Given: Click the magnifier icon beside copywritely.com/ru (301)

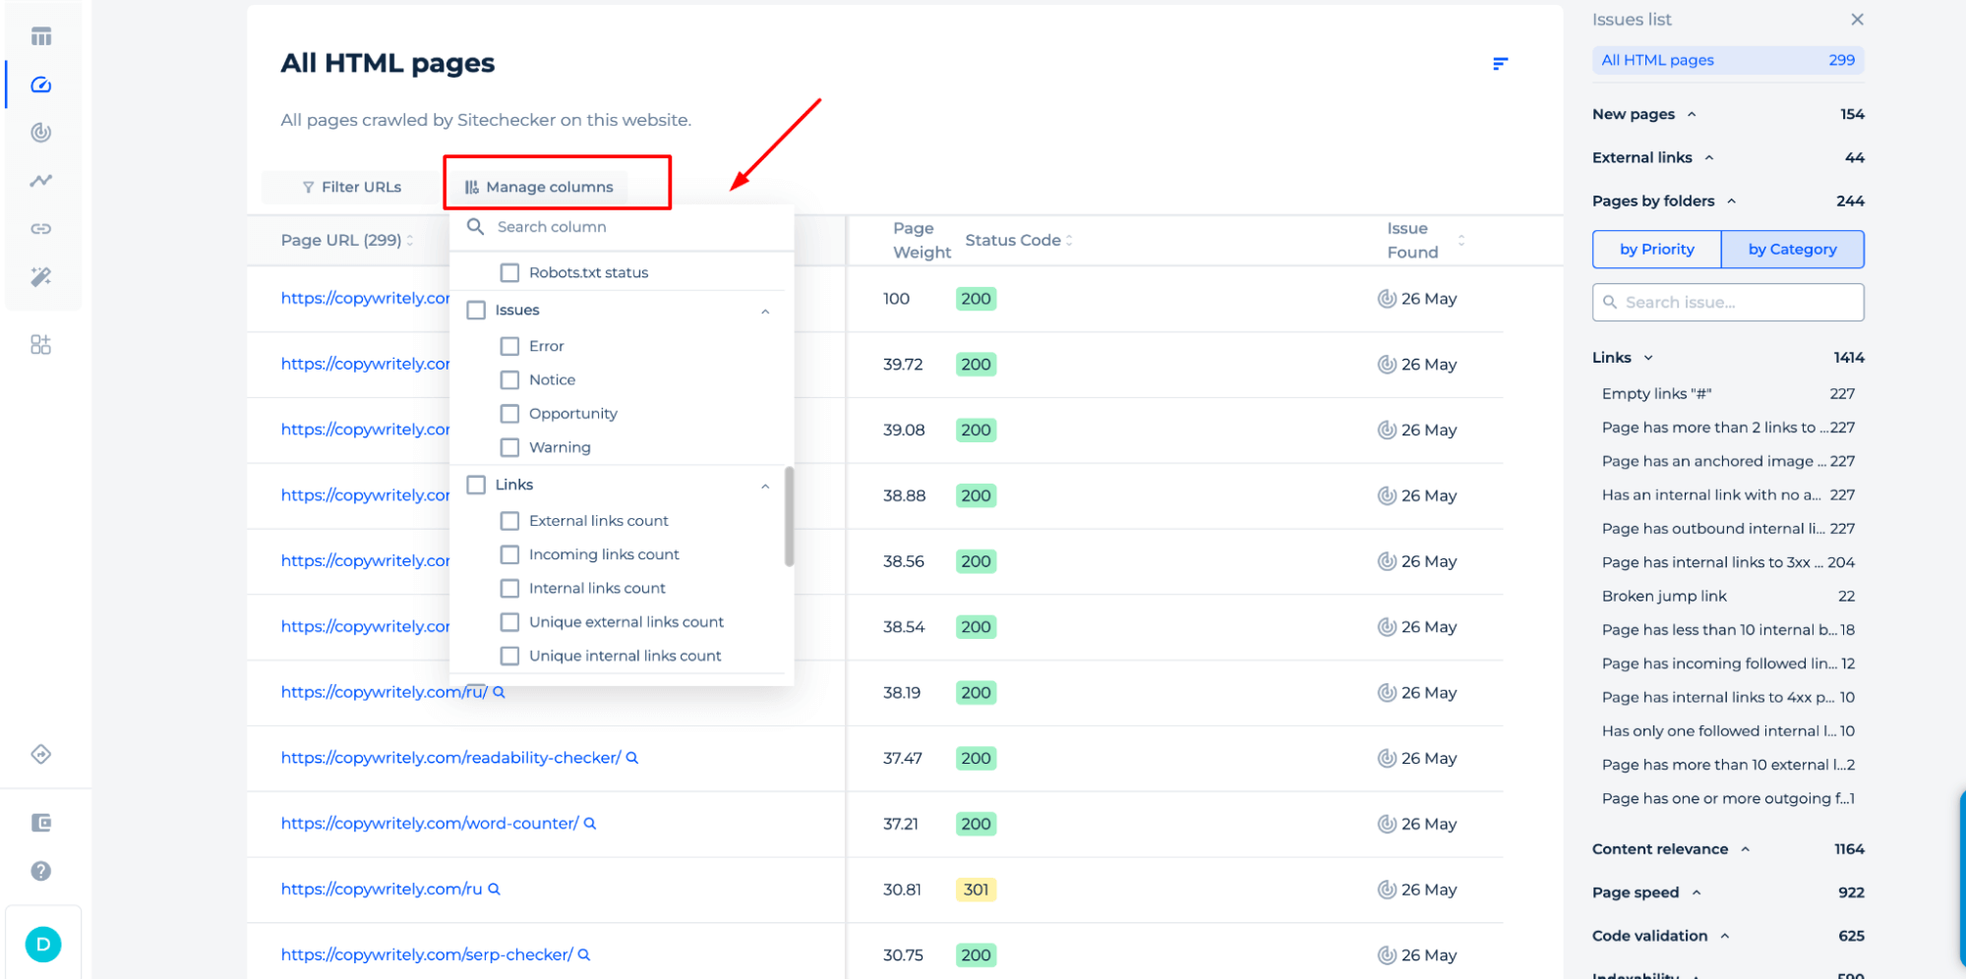Looking at the screenshot, I should click(x=494, y=890).
